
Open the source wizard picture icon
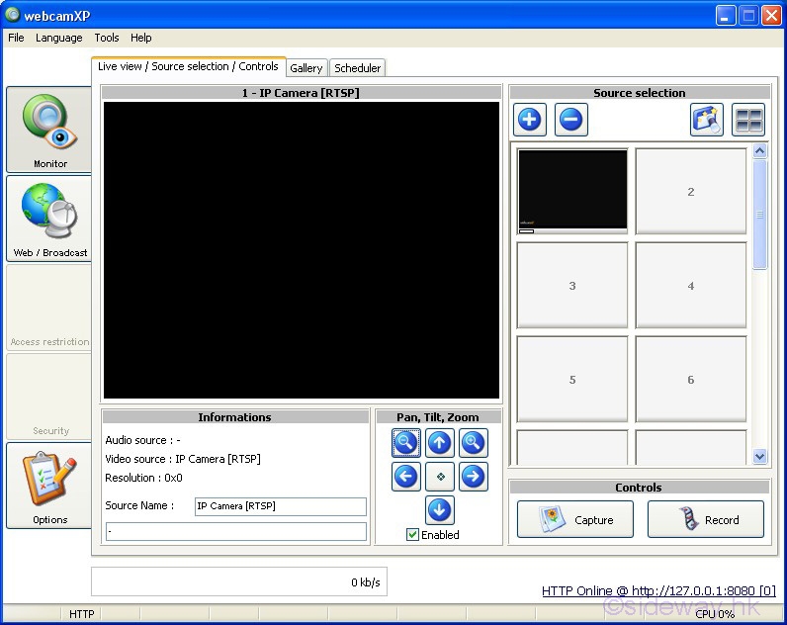click(707, 120)
